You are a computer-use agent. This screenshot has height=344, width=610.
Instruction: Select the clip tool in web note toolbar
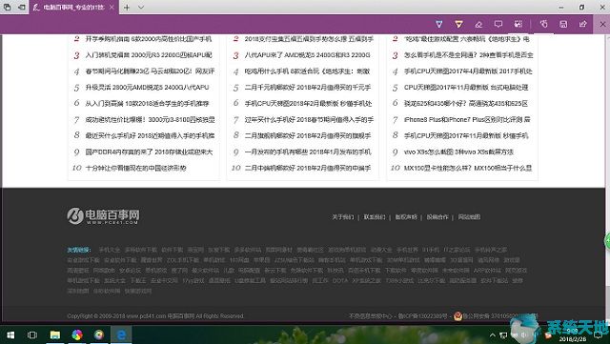pos(518,24)
